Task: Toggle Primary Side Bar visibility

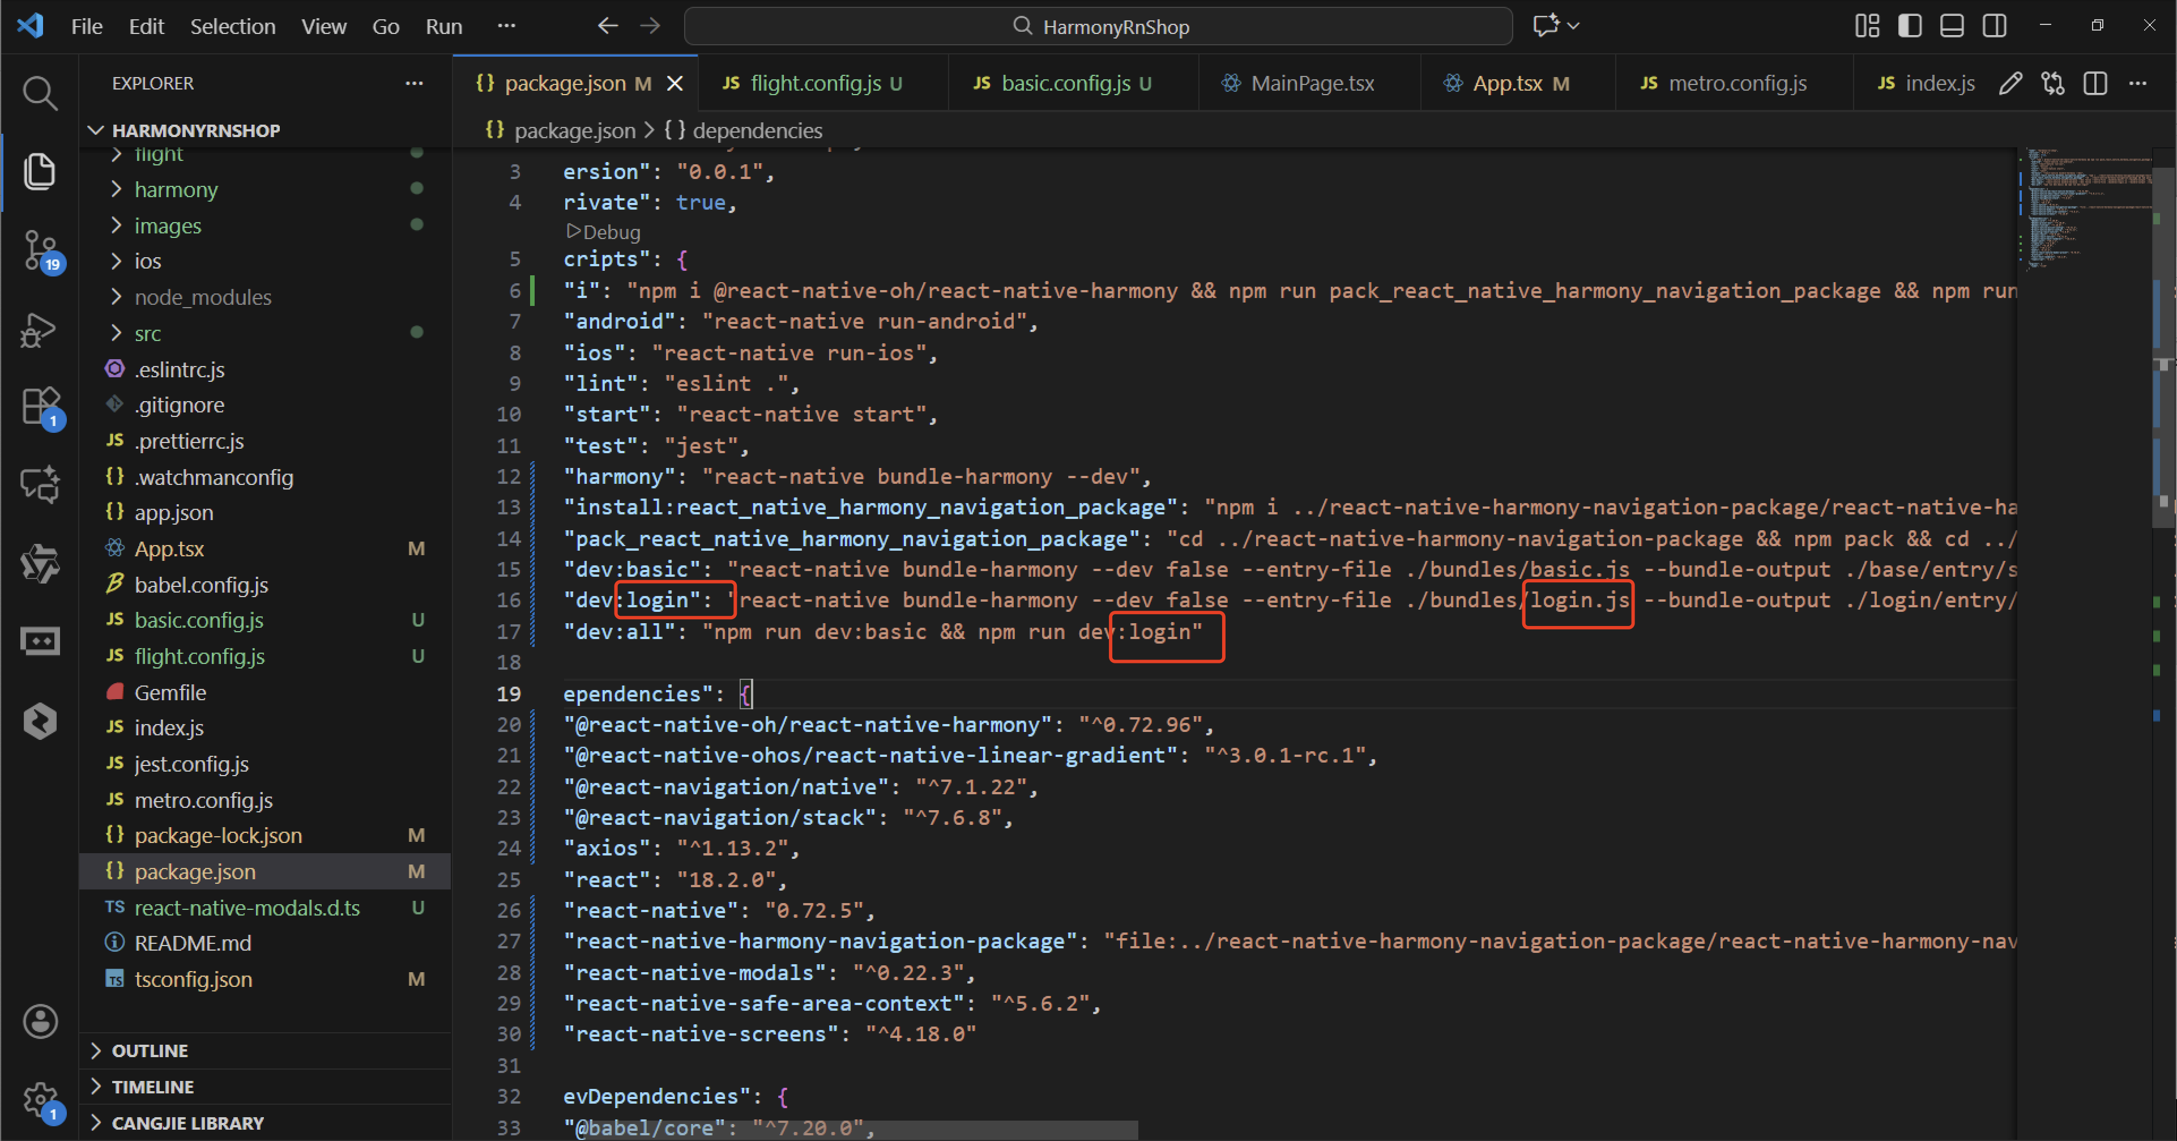Action: click(x=1909, y=26)
